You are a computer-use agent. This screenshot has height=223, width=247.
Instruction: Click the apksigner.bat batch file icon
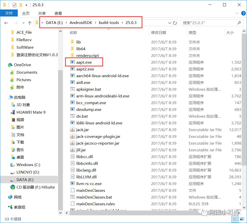point(73,89)
